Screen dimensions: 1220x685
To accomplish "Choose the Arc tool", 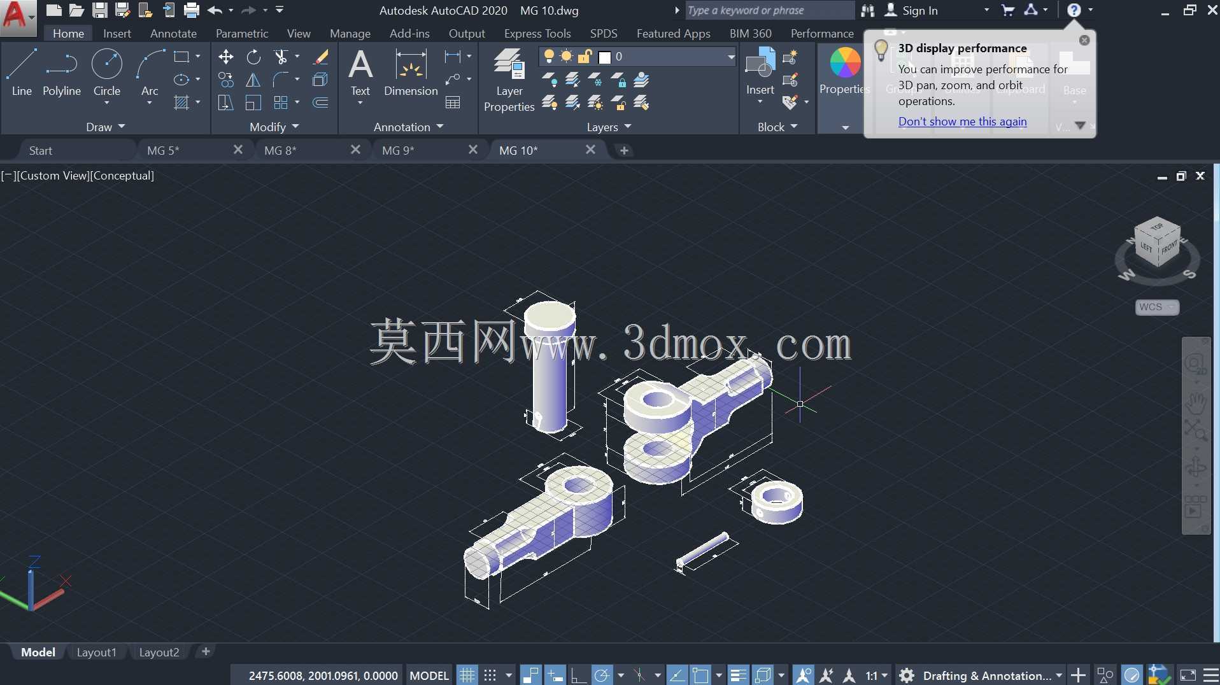I will click(x=150, y=73).
